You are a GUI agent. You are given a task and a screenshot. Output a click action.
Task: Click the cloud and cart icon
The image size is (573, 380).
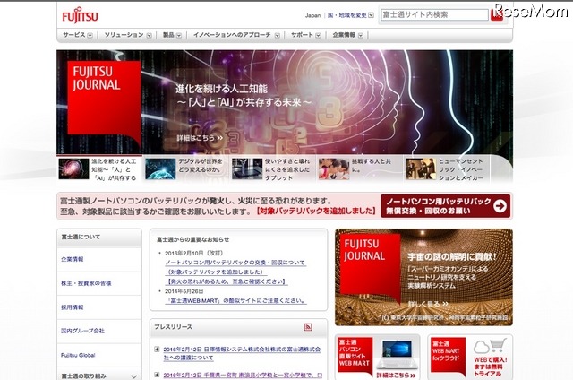click(490, 346)
